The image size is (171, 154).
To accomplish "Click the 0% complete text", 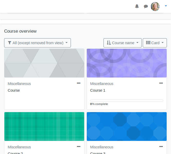I will point(99,104).
